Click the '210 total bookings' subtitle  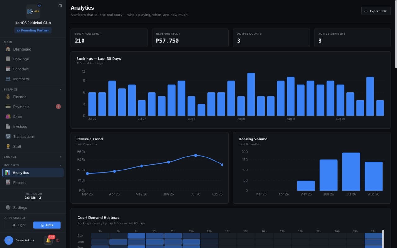[90, 64]
